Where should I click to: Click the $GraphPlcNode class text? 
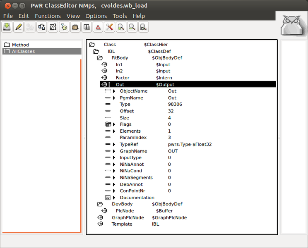(169, 217)
